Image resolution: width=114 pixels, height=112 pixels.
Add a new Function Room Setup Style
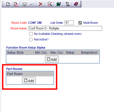(x=52, y=59)
